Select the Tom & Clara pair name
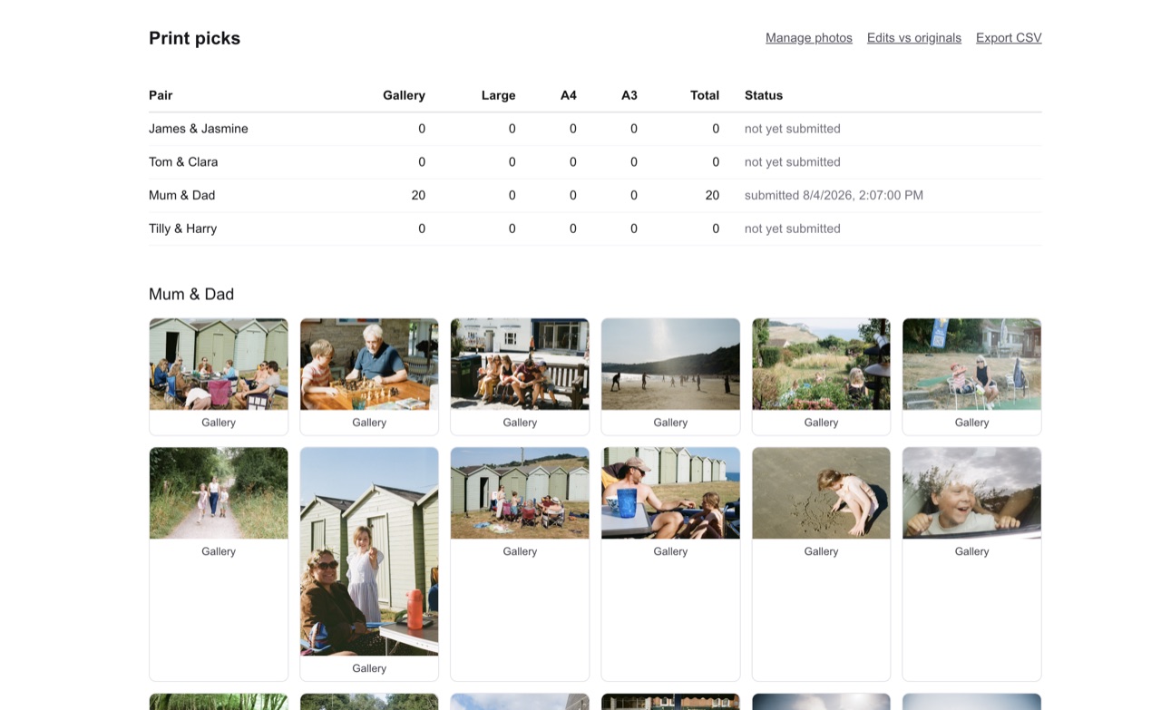The image size is (1161, 710). [183, 162]
